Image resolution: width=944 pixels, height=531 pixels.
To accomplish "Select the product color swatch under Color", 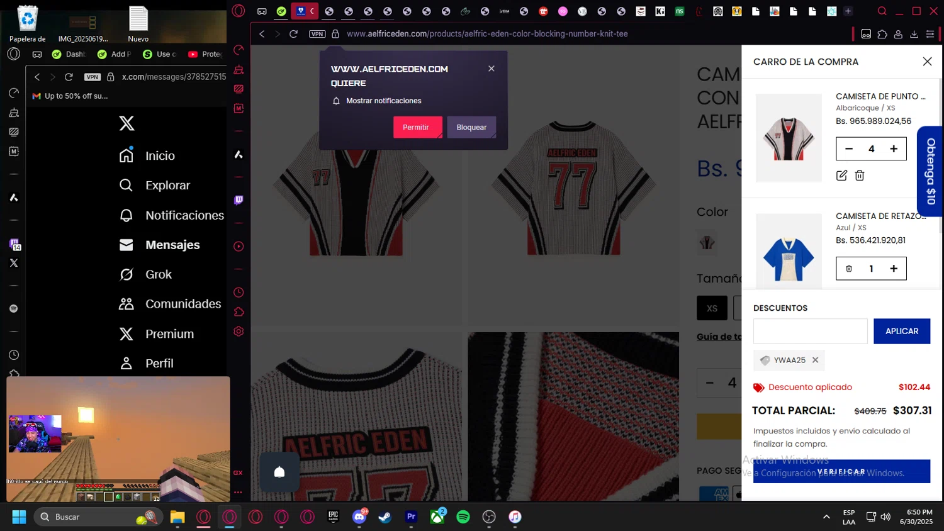I will point(707,242).
